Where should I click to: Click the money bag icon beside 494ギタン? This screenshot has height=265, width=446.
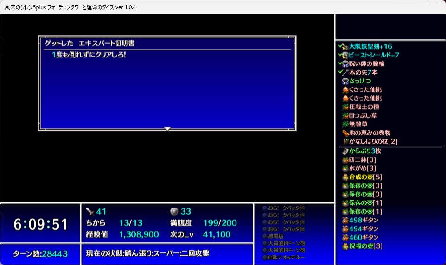point(345,229)
